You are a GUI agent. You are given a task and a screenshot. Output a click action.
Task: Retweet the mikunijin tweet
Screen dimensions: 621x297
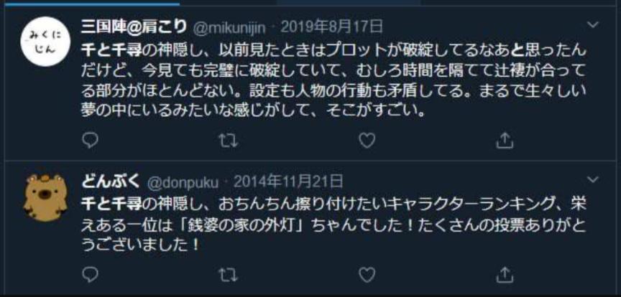pyautogui.click(x=228, y=140)
